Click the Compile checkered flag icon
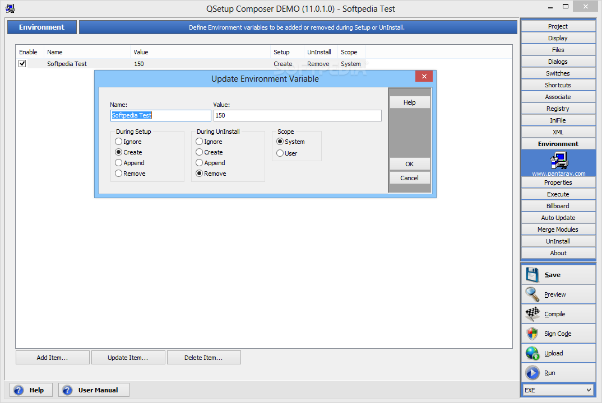The height and width of the screenshot is (403, 602). coord(532,314)
